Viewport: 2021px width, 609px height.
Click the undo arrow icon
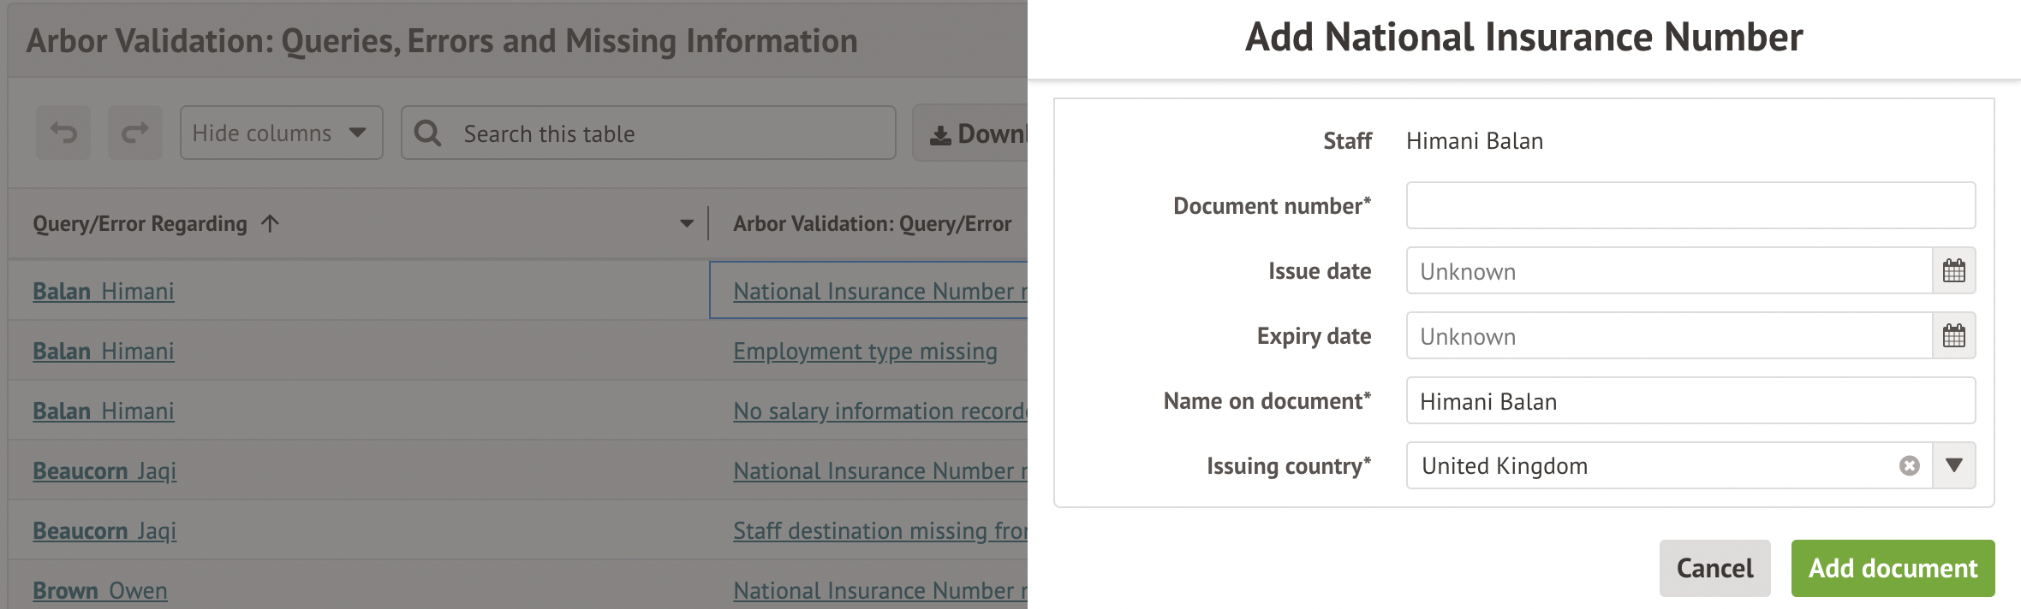[63, 133]
